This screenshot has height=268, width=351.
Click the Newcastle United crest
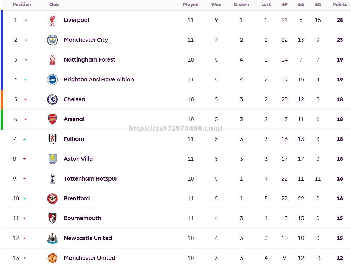click(52, 238)
